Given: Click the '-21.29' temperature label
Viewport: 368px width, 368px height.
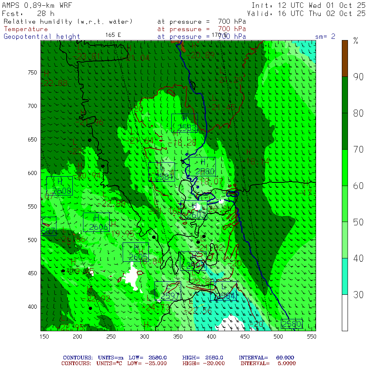Looking at the screenshot, I should 229,80.
